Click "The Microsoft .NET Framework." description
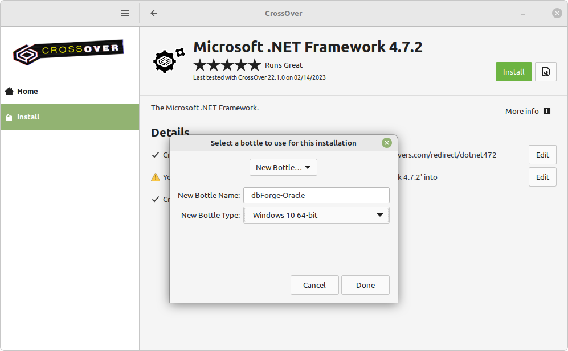 205,108
